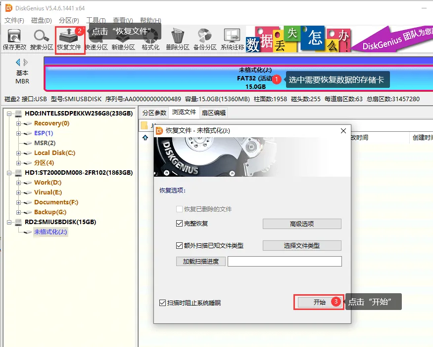Collapse the HD0 INTELSSD disk node
The width and height of the screenshot is (433, 347).
(x=9, y=114)
